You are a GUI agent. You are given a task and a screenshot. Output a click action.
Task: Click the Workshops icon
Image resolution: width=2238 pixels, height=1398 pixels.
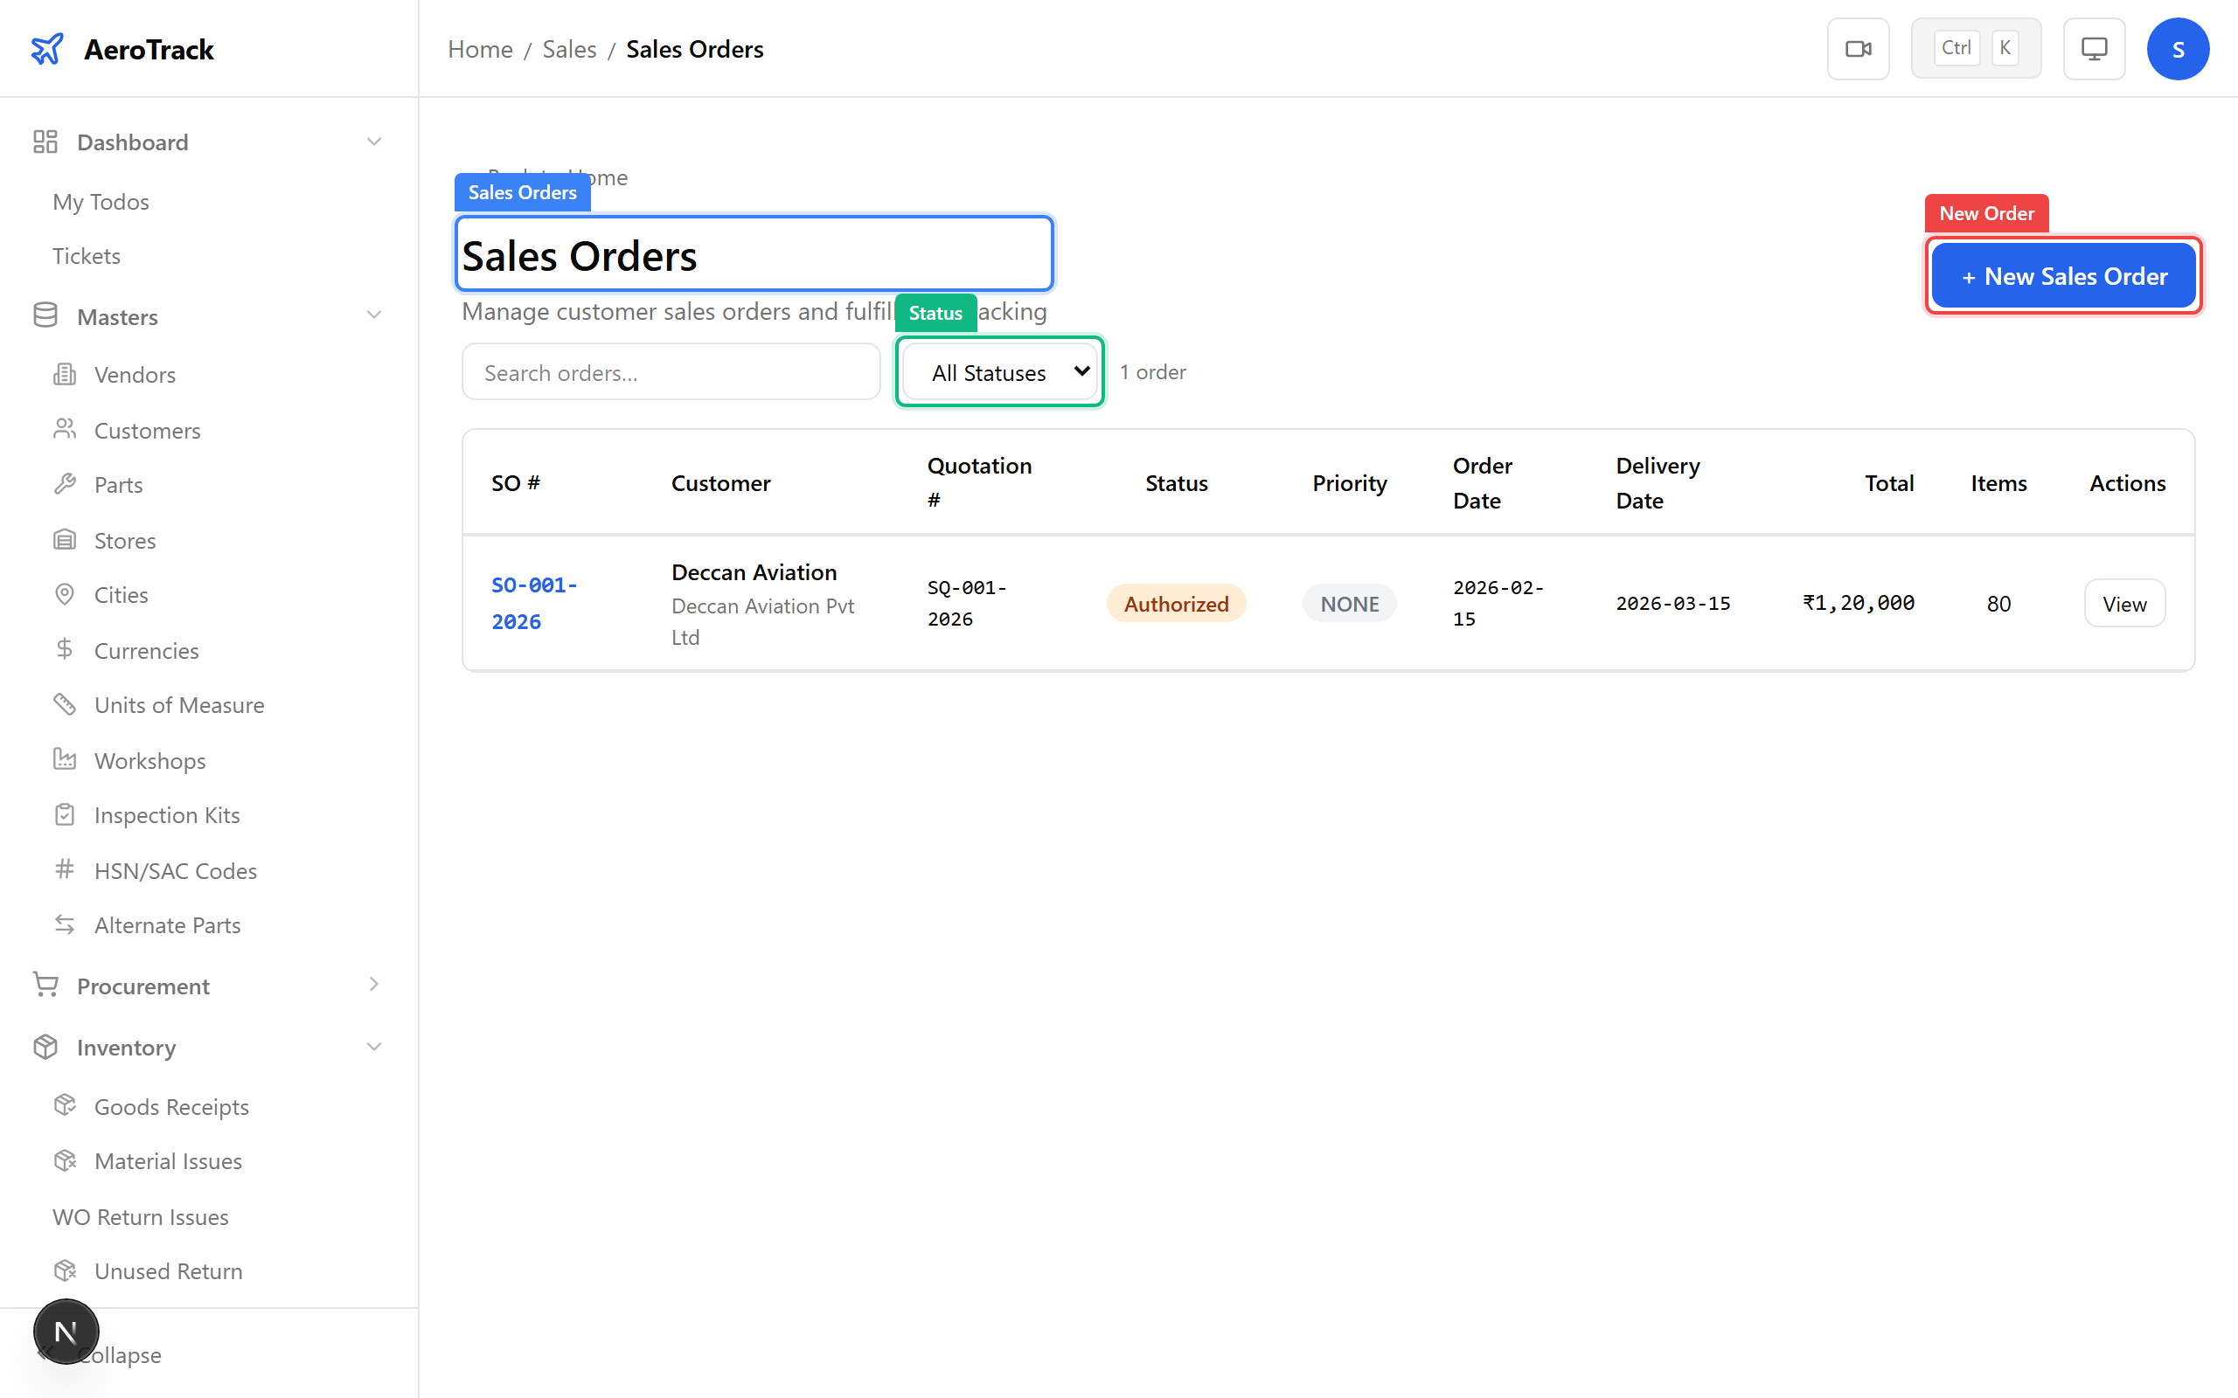tap(65, 760)
